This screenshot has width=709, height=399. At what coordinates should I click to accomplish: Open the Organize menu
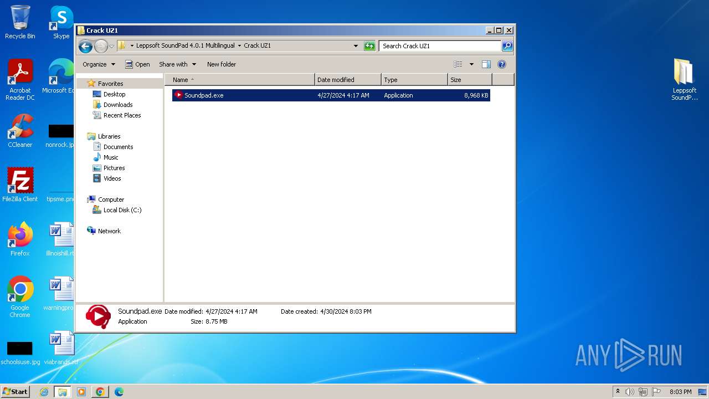pyautogui.click(x=99, y=64)
